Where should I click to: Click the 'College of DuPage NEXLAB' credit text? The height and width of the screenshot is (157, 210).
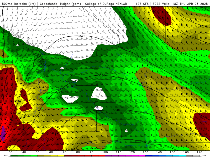[106, 4]
